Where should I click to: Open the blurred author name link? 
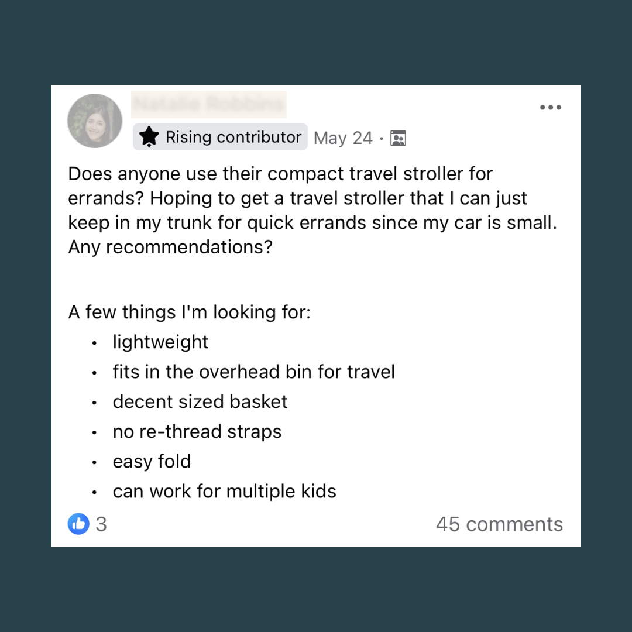pos(209,105)
